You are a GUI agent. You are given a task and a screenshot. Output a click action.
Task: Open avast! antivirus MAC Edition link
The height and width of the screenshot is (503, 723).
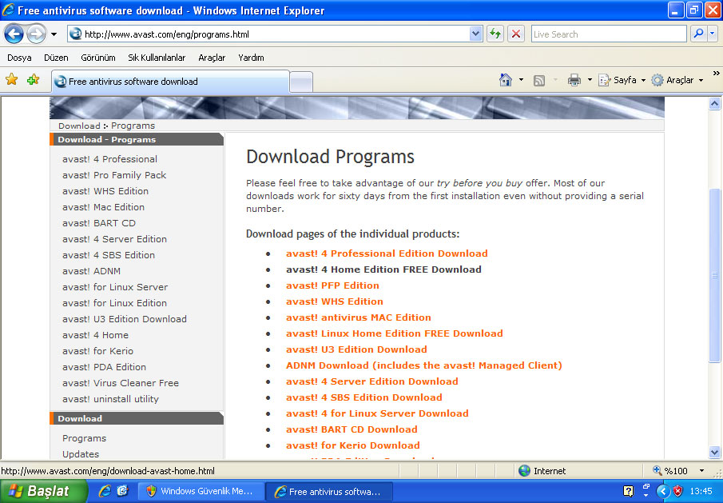(x=358, y=317)
